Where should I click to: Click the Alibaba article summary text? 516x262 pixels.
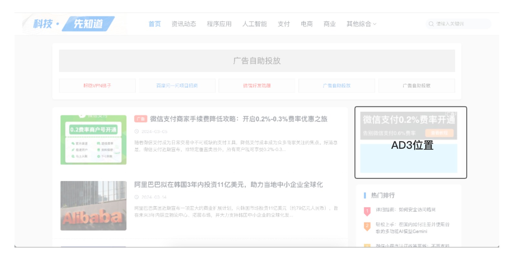point(236,212)
